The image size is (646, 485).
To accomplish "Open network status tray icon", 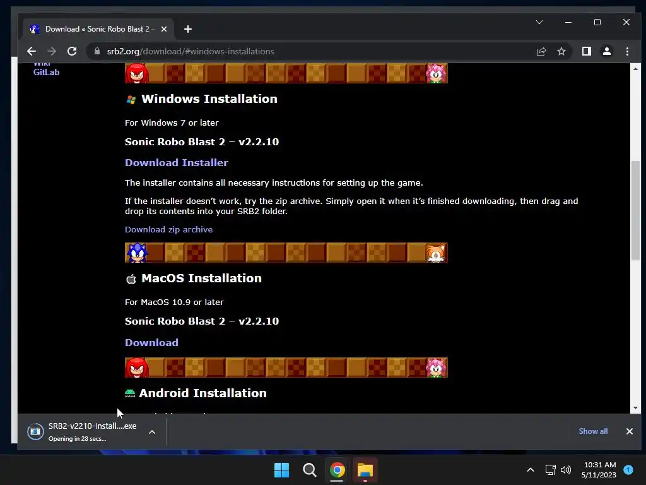I will click(550, 470).
